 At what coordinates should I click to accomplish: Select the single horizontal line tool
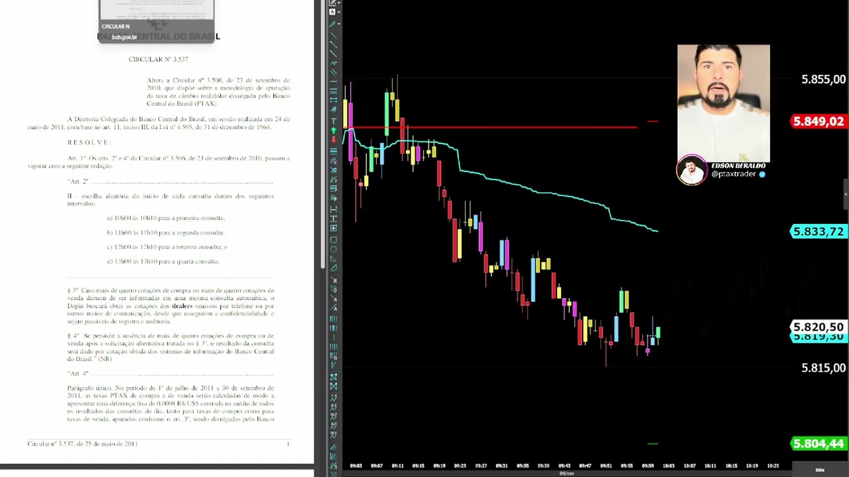click(x=333, y=81)
